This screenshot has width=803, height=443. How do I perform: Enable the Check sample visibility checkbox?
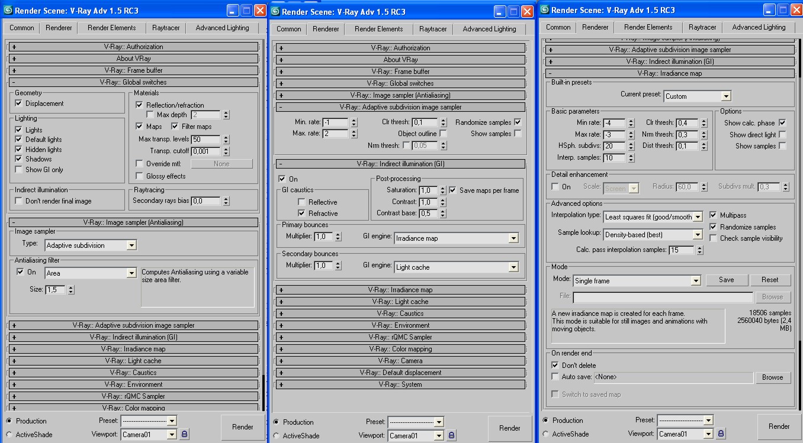(x=713, y=238)
